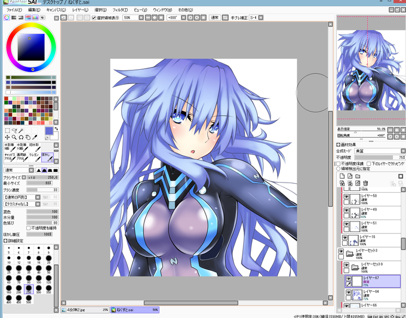This screenshot has width=406, height=318.
Task: Toggle the color mixer panel icon
Action: click(x=28, y=17)
